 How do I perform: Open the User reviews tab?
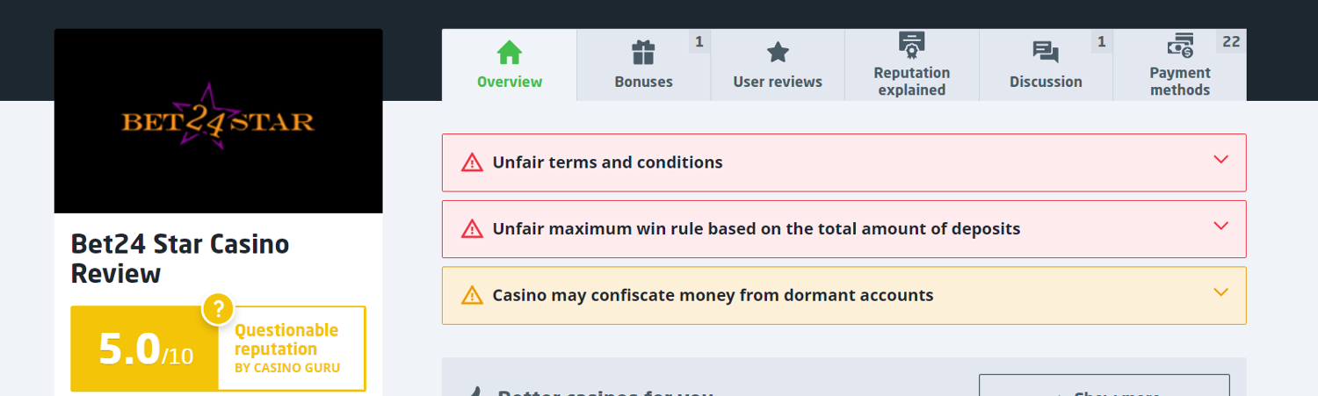[778, 82]
